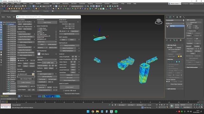Open the Geometry class dropdown
This screenshot has height=114, width=204.
(x=42, y=48)
